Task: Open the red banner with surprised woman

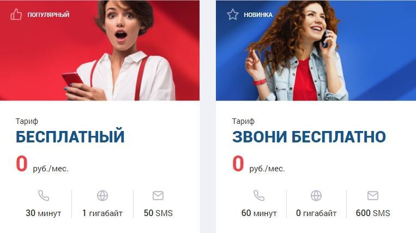Action: pos(100,50)
